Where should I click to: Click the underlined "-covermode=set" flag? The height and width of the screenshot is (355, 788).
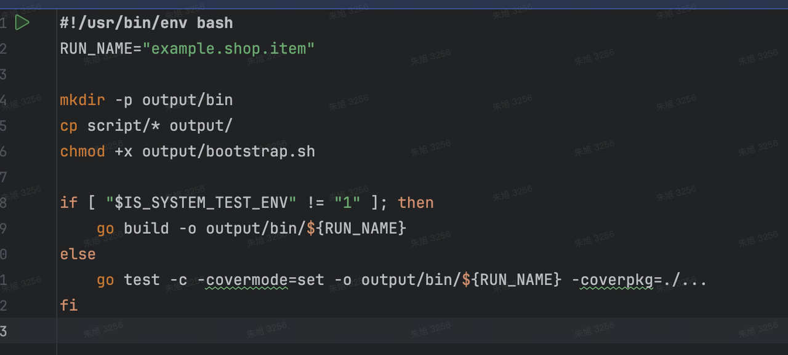coord(260,280)
